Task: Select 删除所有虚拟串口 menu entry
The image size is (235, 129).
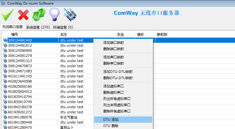Action: (x=123, y=111)
